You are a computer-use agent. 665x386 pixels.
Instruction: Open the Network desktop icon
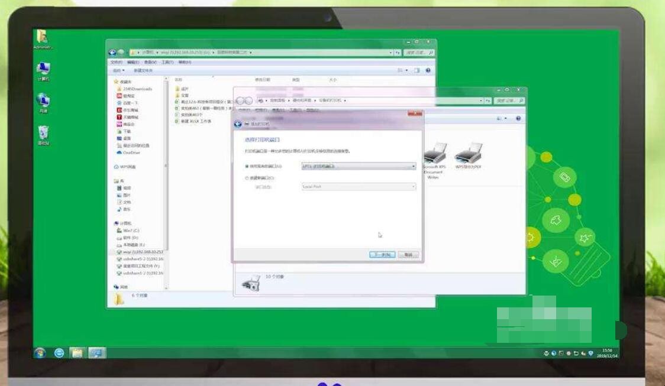[x=43, y=103]
